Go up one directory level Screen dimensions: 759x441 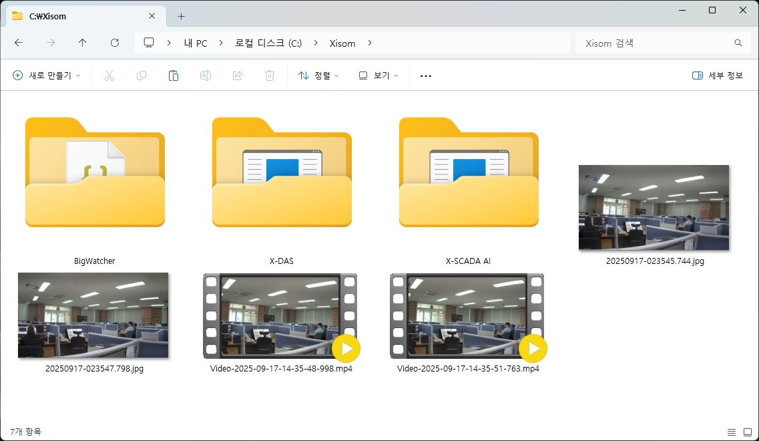[x=83, y=43]
